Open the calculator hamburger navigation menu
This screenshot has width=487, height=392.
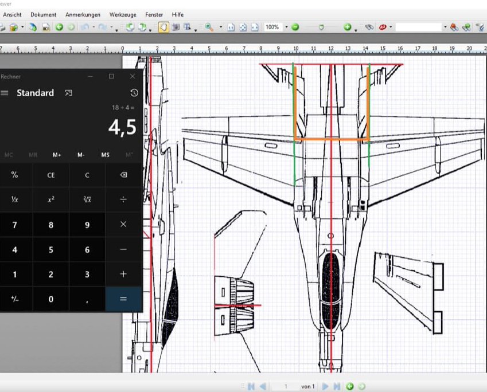(x=5, y=93)
